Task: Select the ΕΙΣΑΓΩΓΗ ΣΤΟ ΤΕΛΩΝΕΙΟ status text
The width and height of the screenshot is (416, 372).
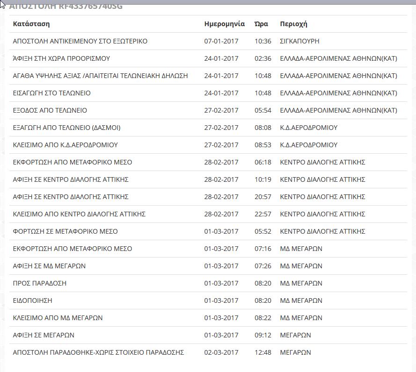Action: [x=52, y=93]
